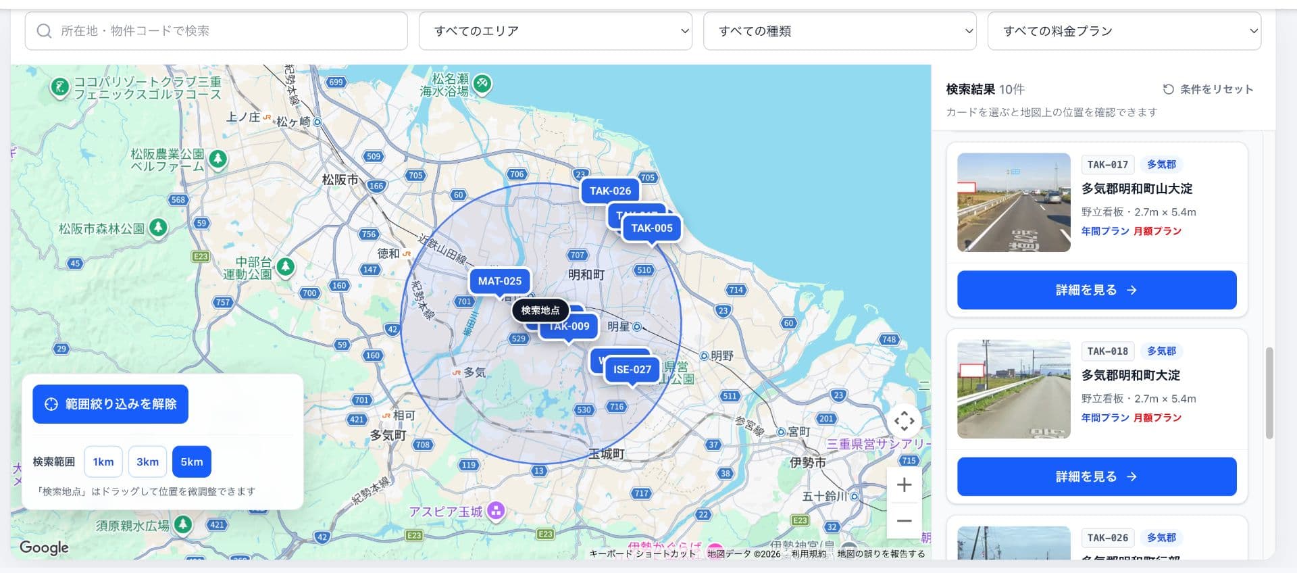The height and width of the screenshot is (573, 1297).
Task: Click 年間プラン label on TAK-017 card
Action: [1105, 231]
